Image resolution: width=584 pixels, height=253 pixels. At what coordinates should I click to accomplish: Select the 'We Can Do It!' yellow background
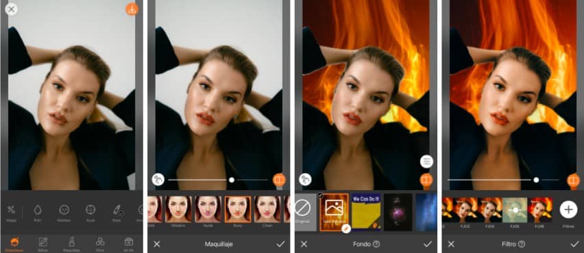click(x=366, y=212)
